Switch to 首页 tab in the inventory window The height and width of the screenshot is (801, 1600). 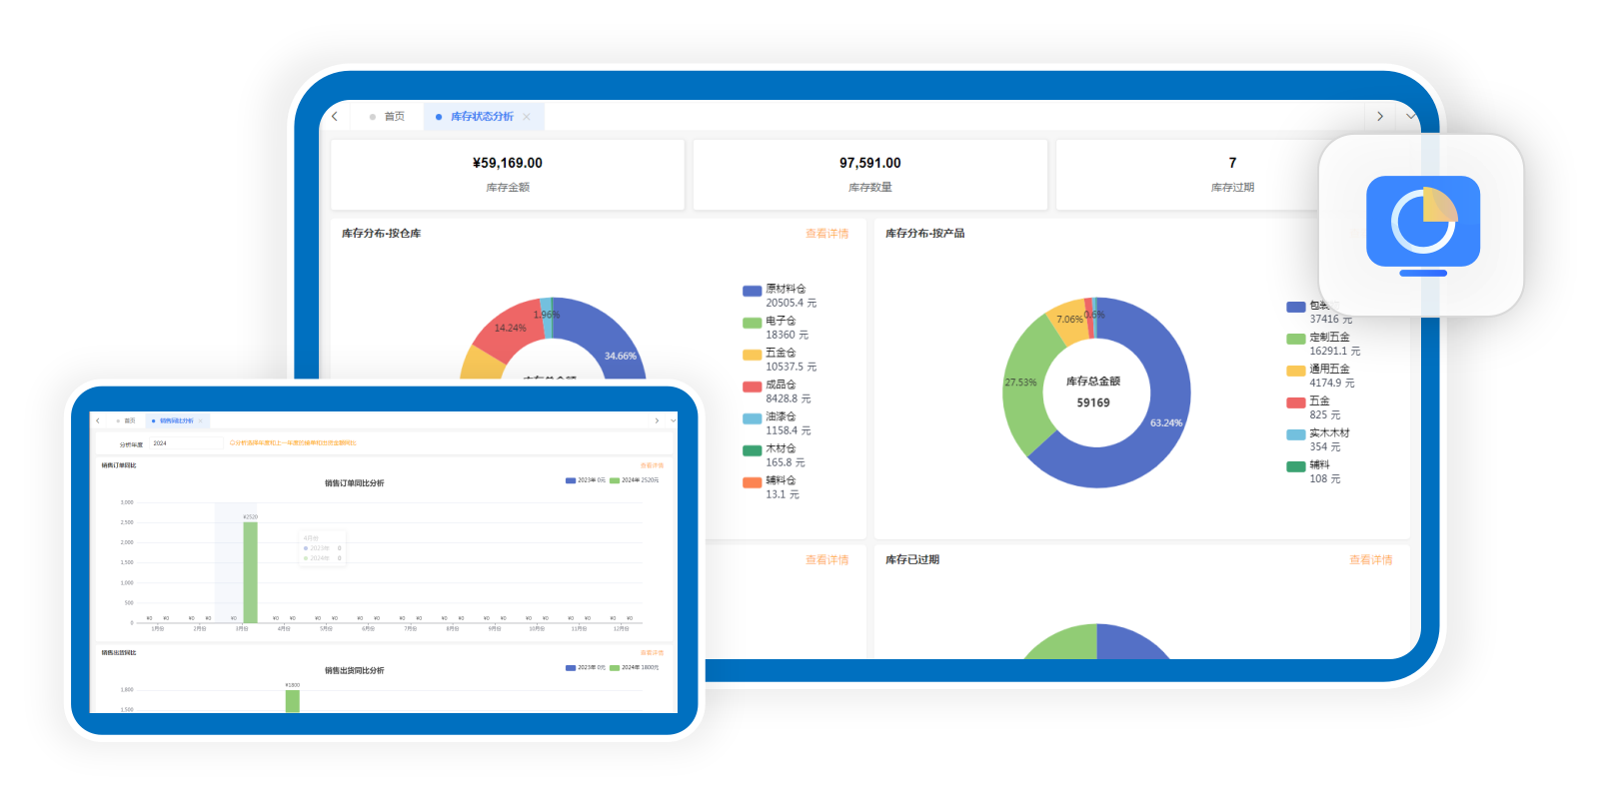click(388, 117)
